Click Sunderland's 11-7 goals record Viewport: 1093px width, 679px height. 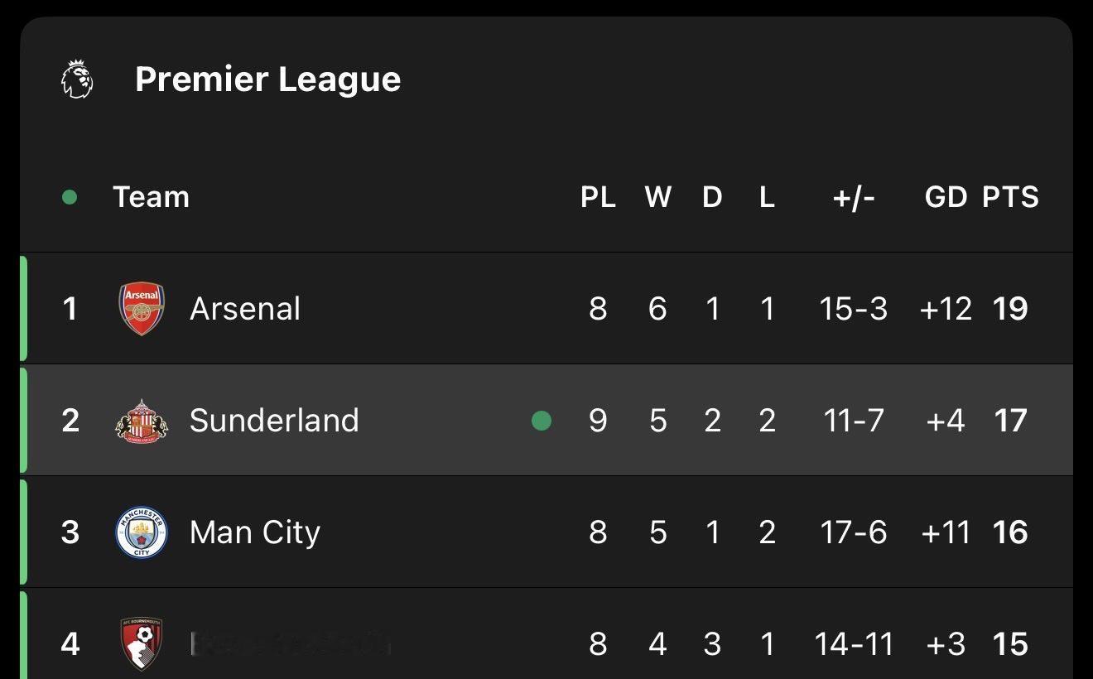click(853, 421)
